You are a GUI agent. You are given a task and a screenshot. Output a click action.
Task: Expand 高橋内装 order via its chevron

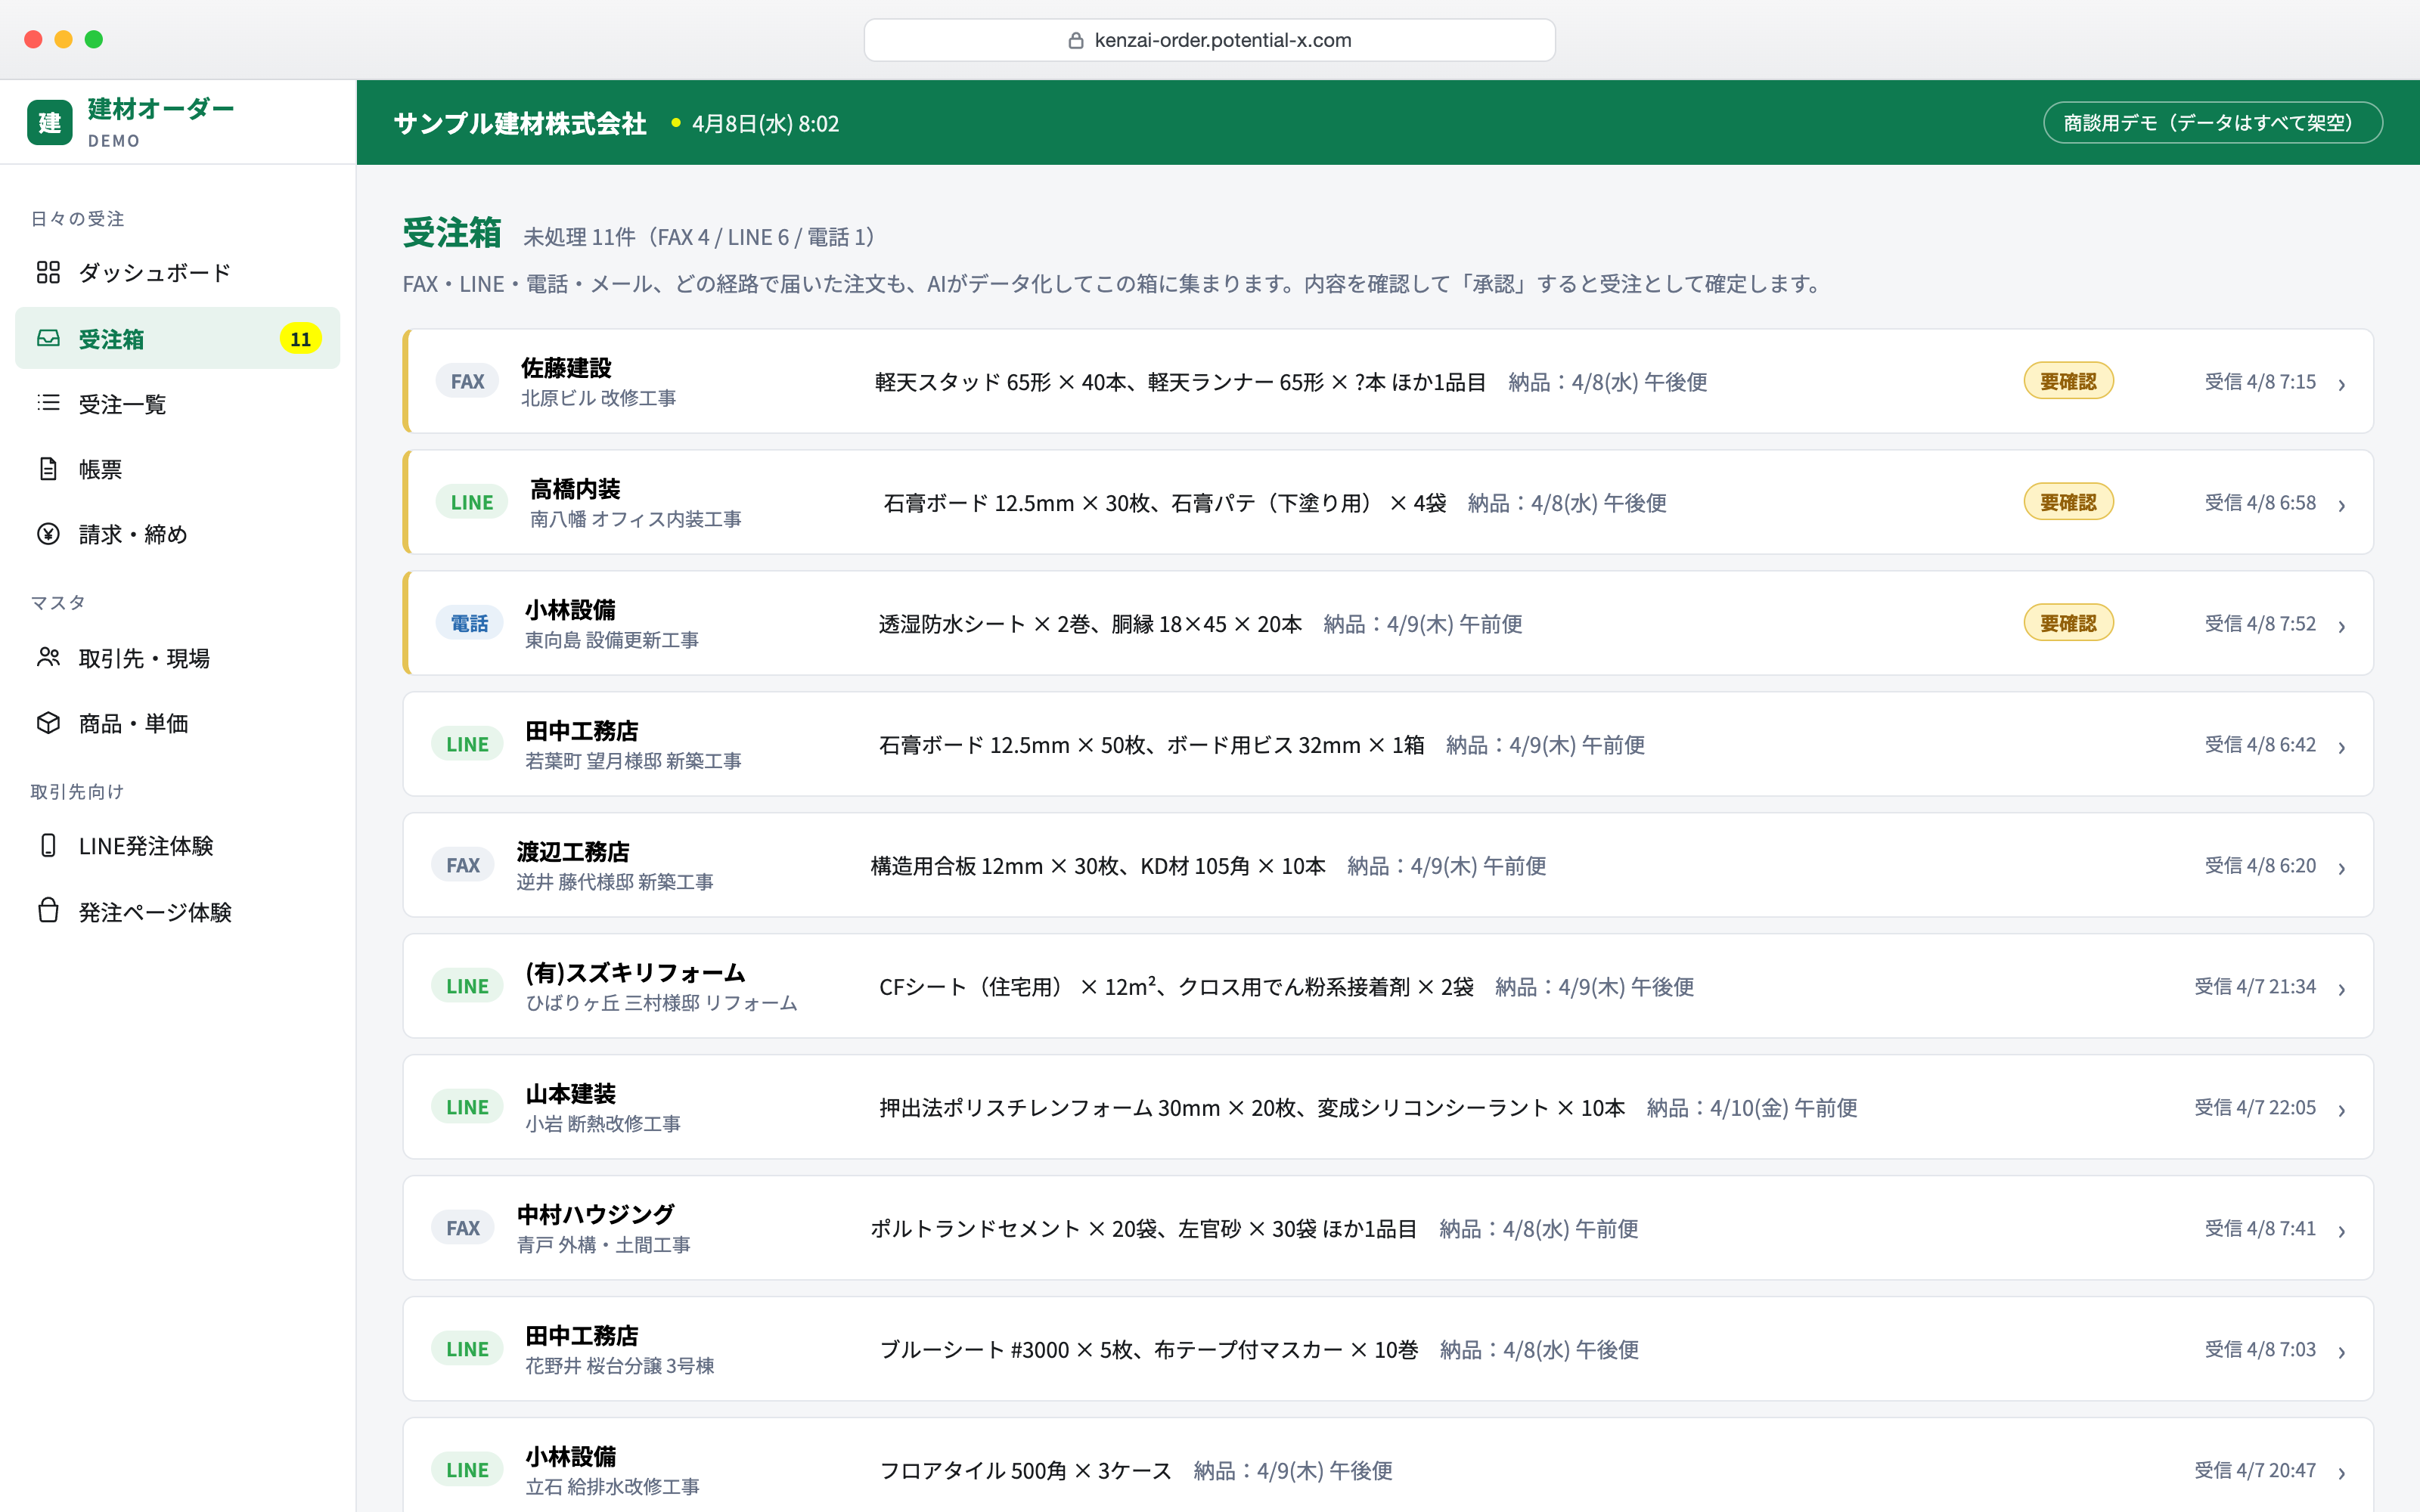point(2342,505)
